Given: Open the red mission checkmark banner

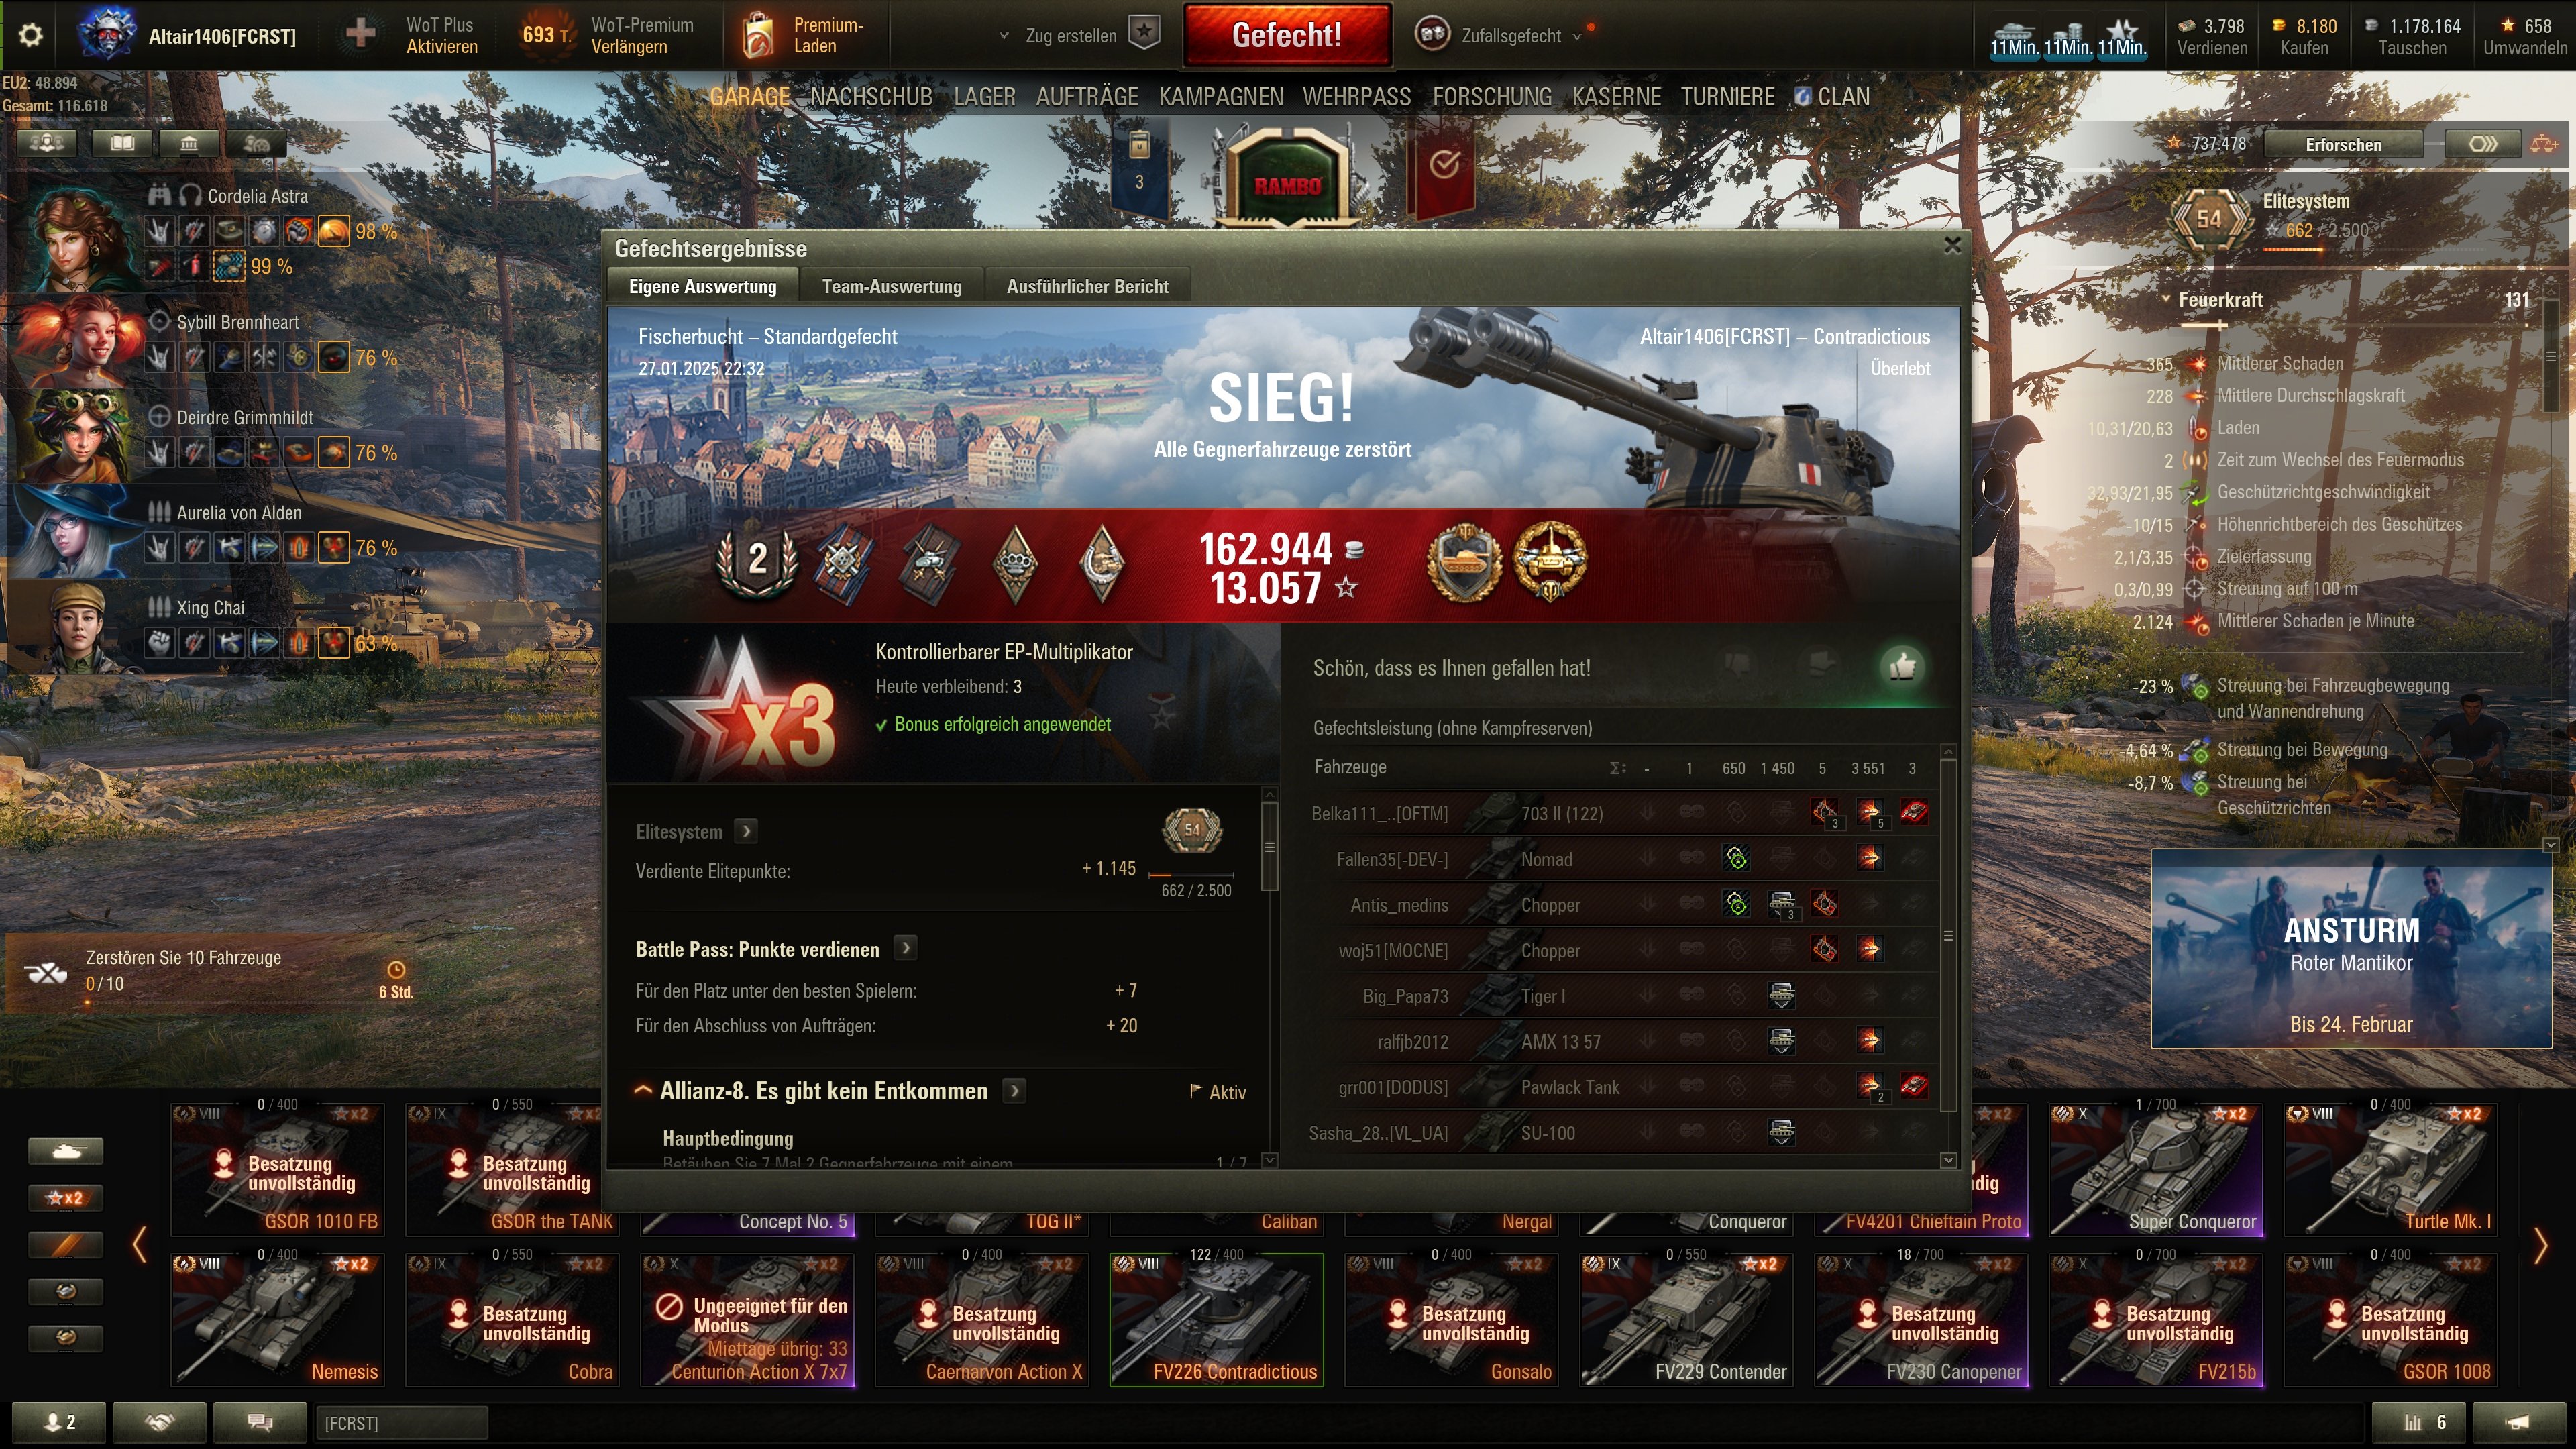Looking at the screenshot, I should pos(1443,168).
